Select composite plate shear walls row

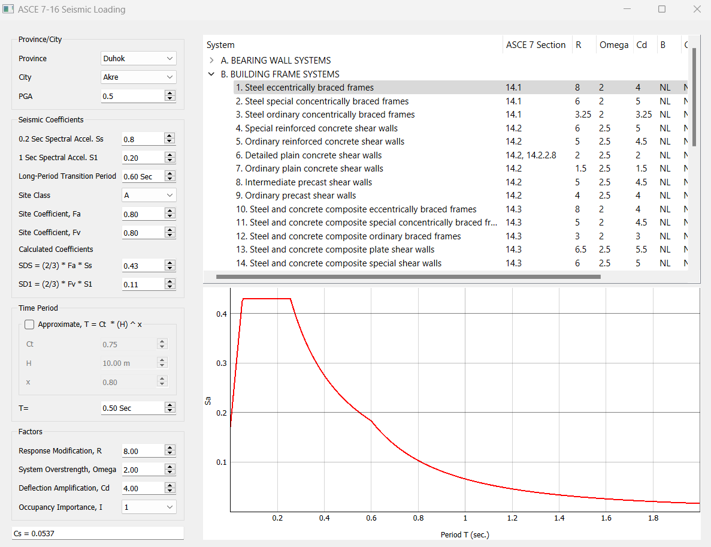461,250
